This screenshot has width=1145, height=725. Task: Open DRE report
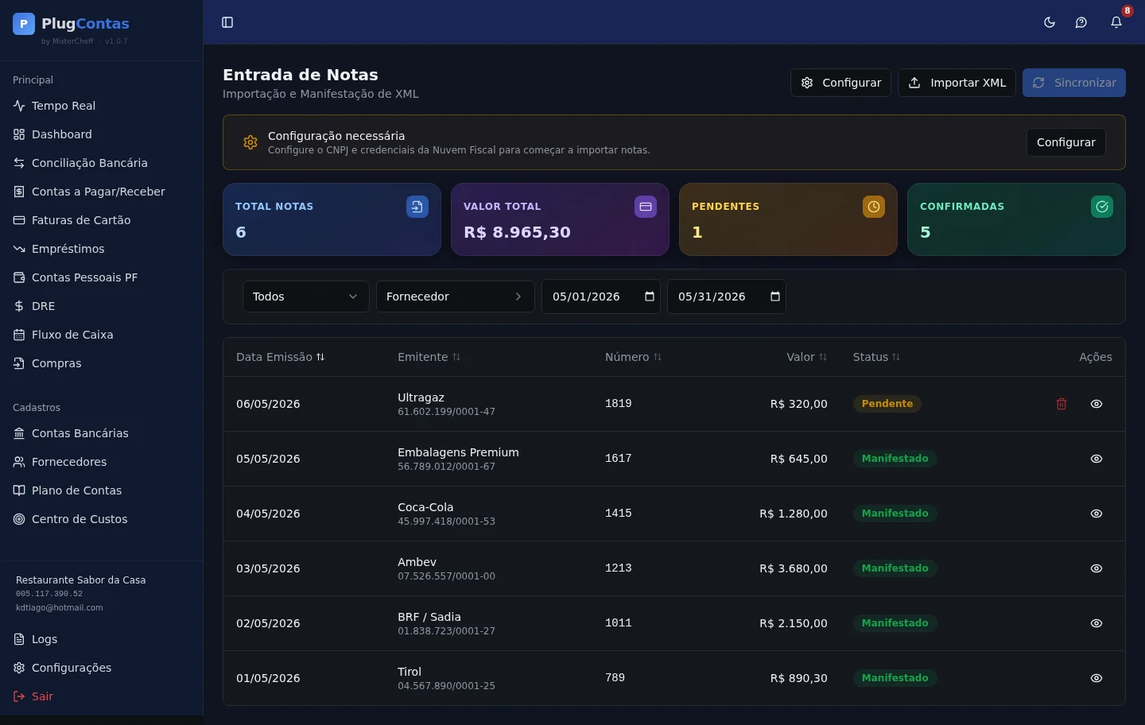(x=101, y=306)
